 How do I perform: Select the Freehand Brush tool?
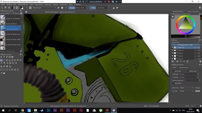click(1, 60)
